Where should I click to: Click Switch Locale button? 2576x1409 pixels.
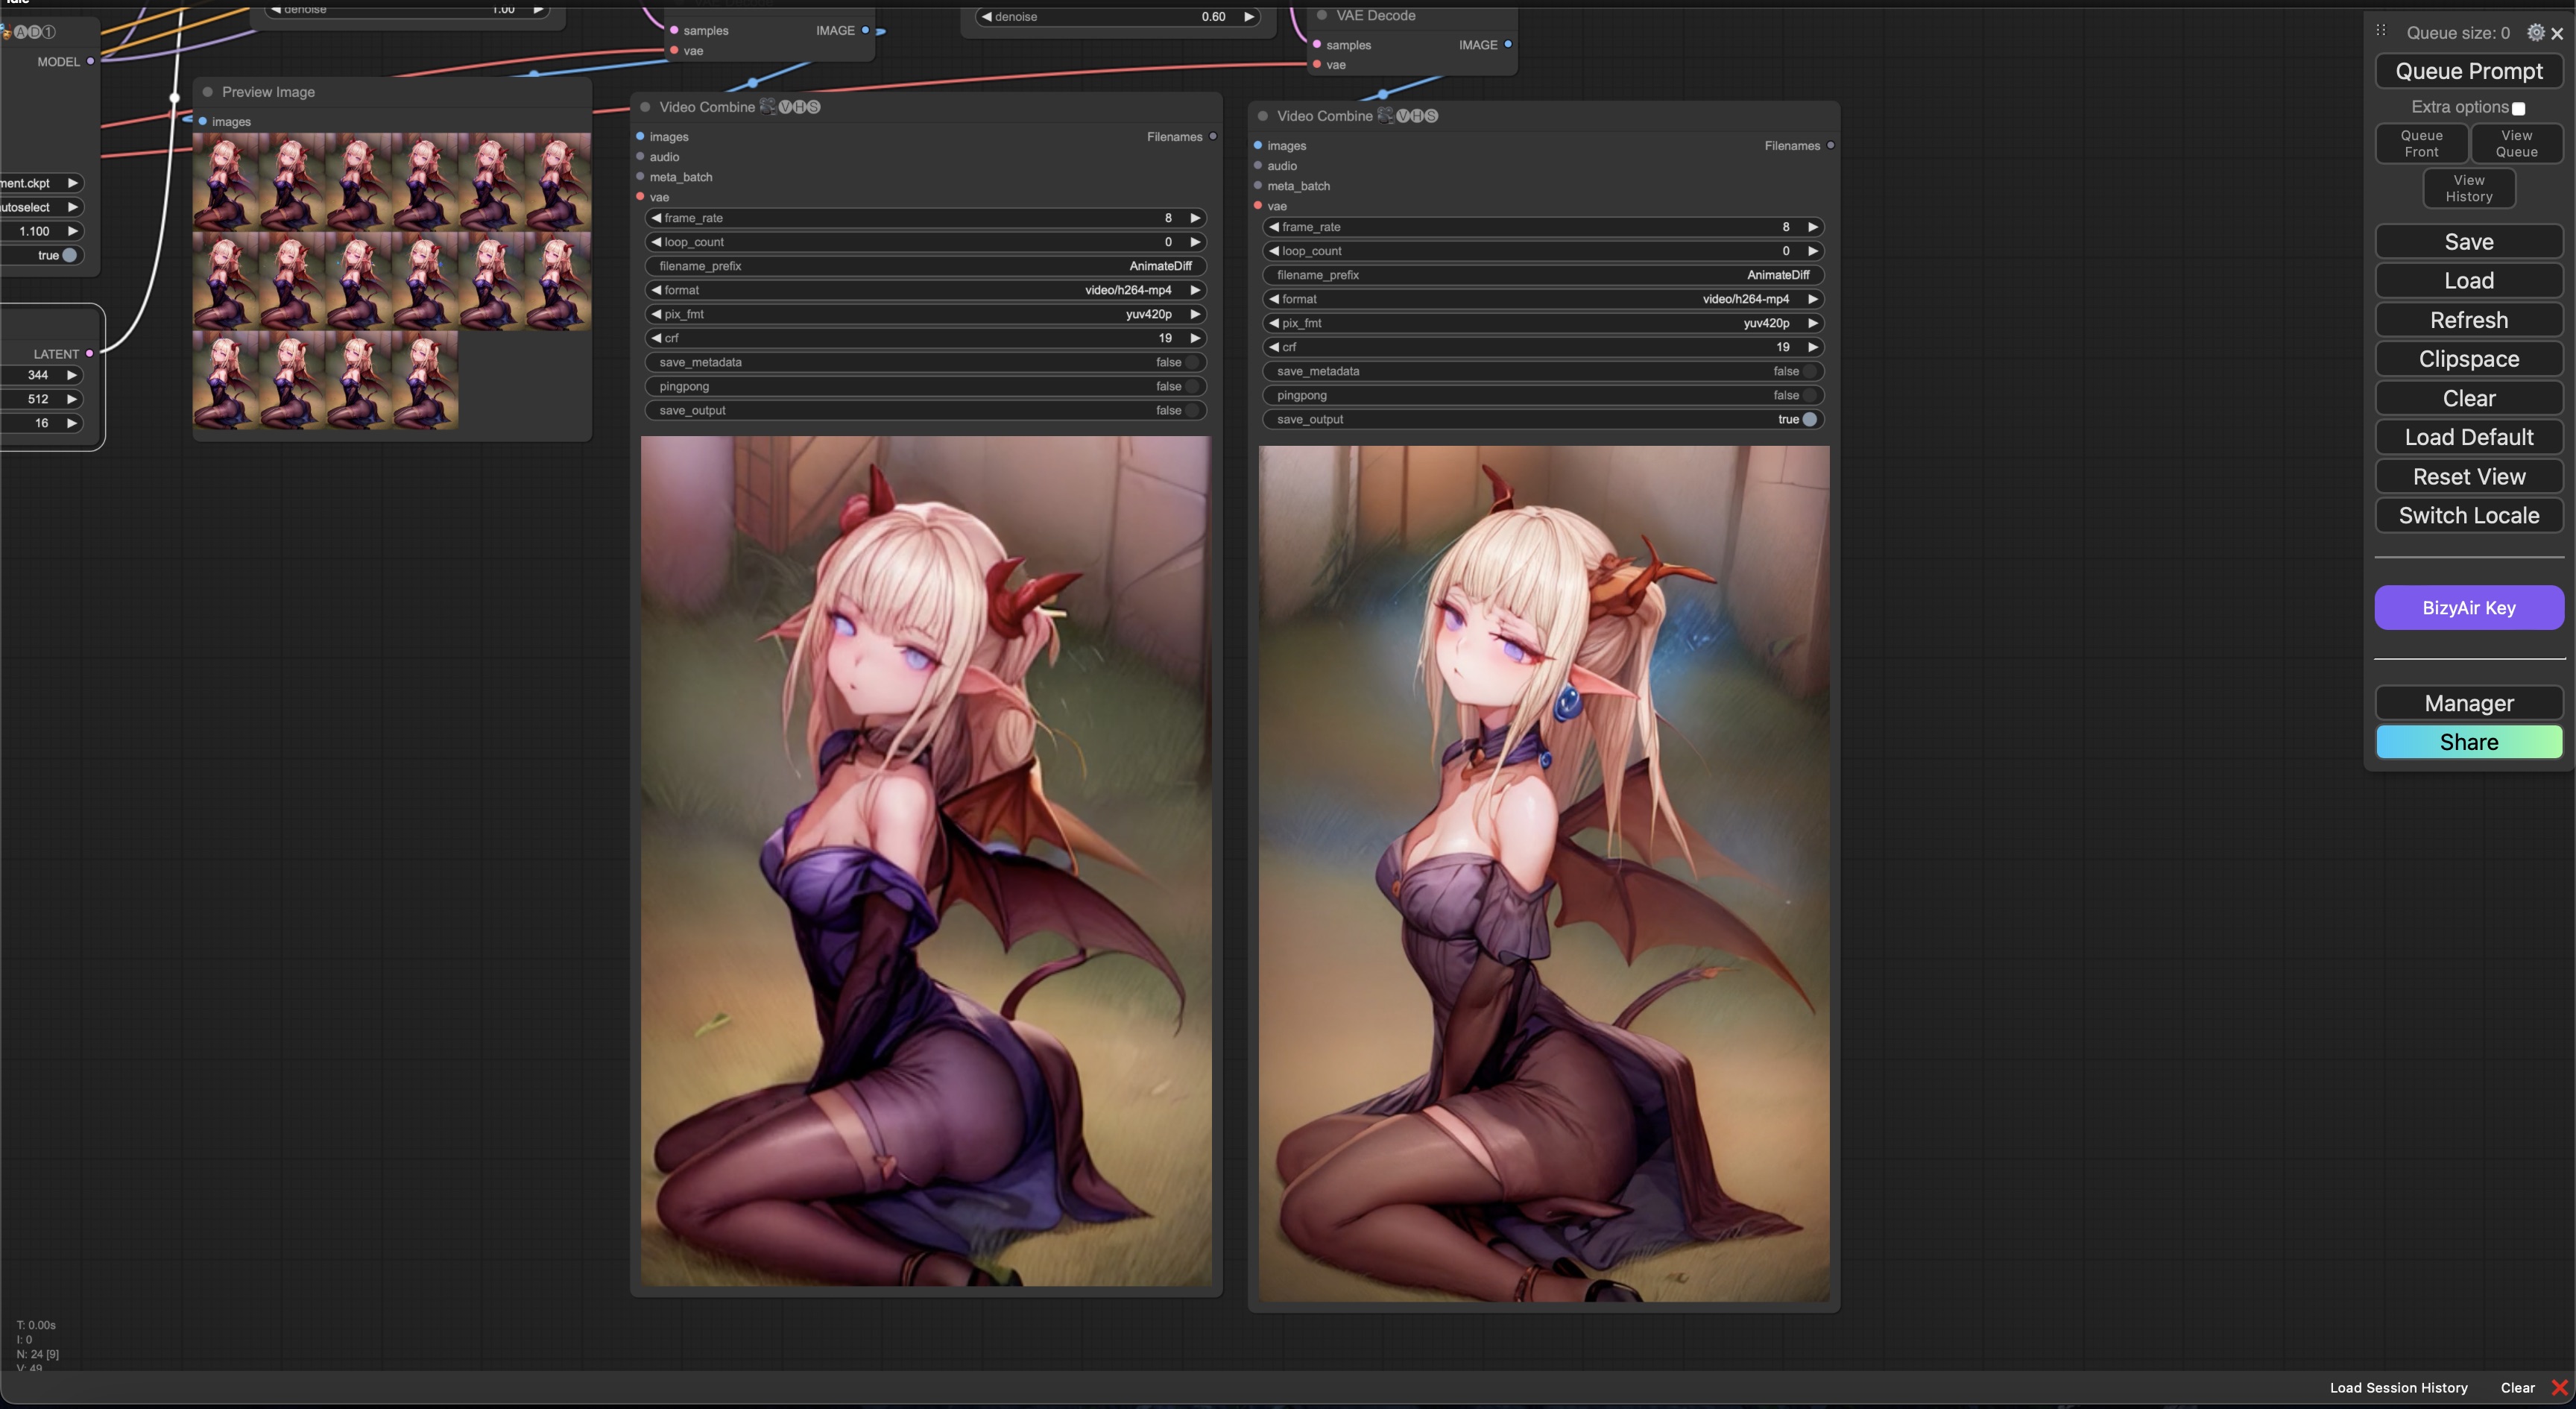[x=2469, y=516]
